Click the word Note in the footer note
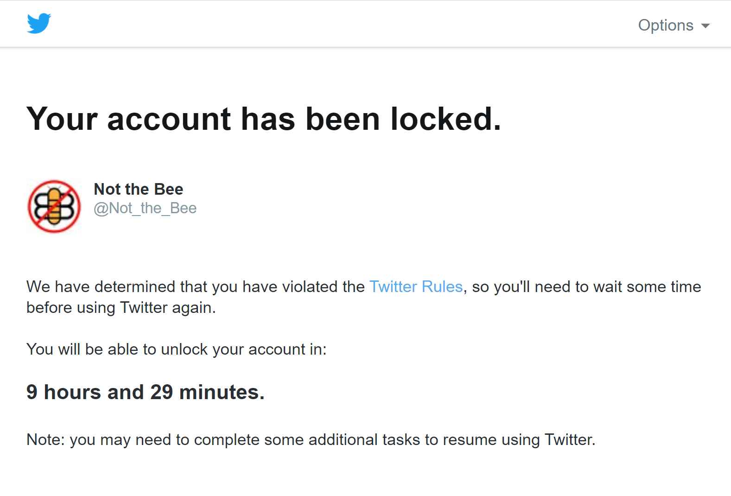 click(x=45, y=439)
